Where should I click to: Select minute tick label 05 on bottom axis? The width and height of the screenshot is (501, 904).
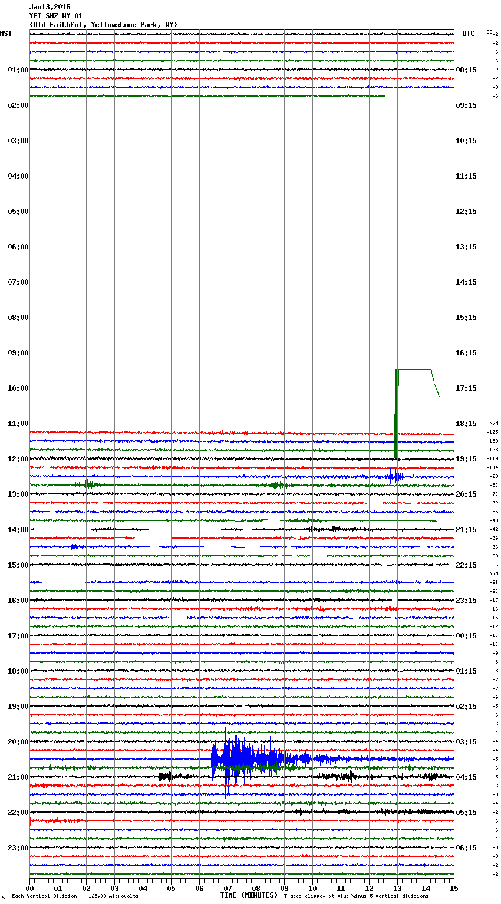coord(172,888)
